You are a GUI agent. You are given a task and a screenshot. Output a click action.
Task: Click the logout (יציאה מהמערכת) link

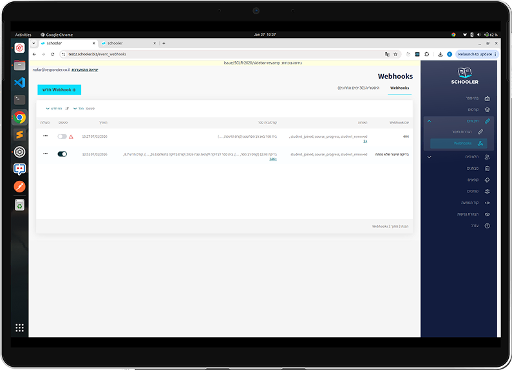point(85,70)
